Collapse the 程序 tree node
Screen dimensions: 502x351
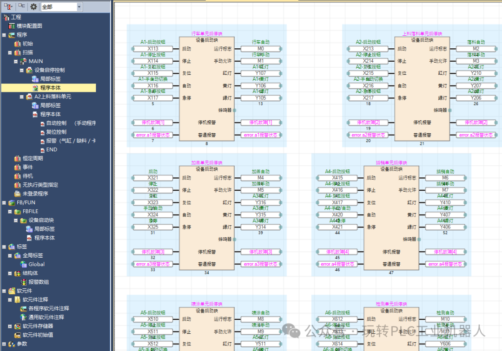[x=4, y=35]
